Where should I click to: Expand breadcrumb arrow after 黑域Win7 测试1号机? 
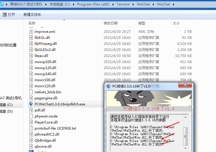[x=46, y=4]
